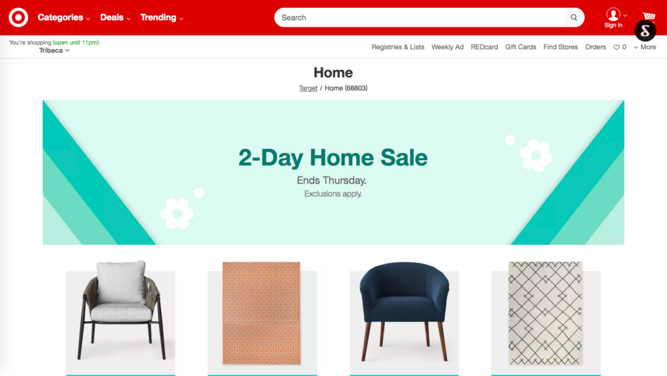667x376 pixels.
Task: Select the navy blue armchair thumbnail
Action: coord(404,316)
